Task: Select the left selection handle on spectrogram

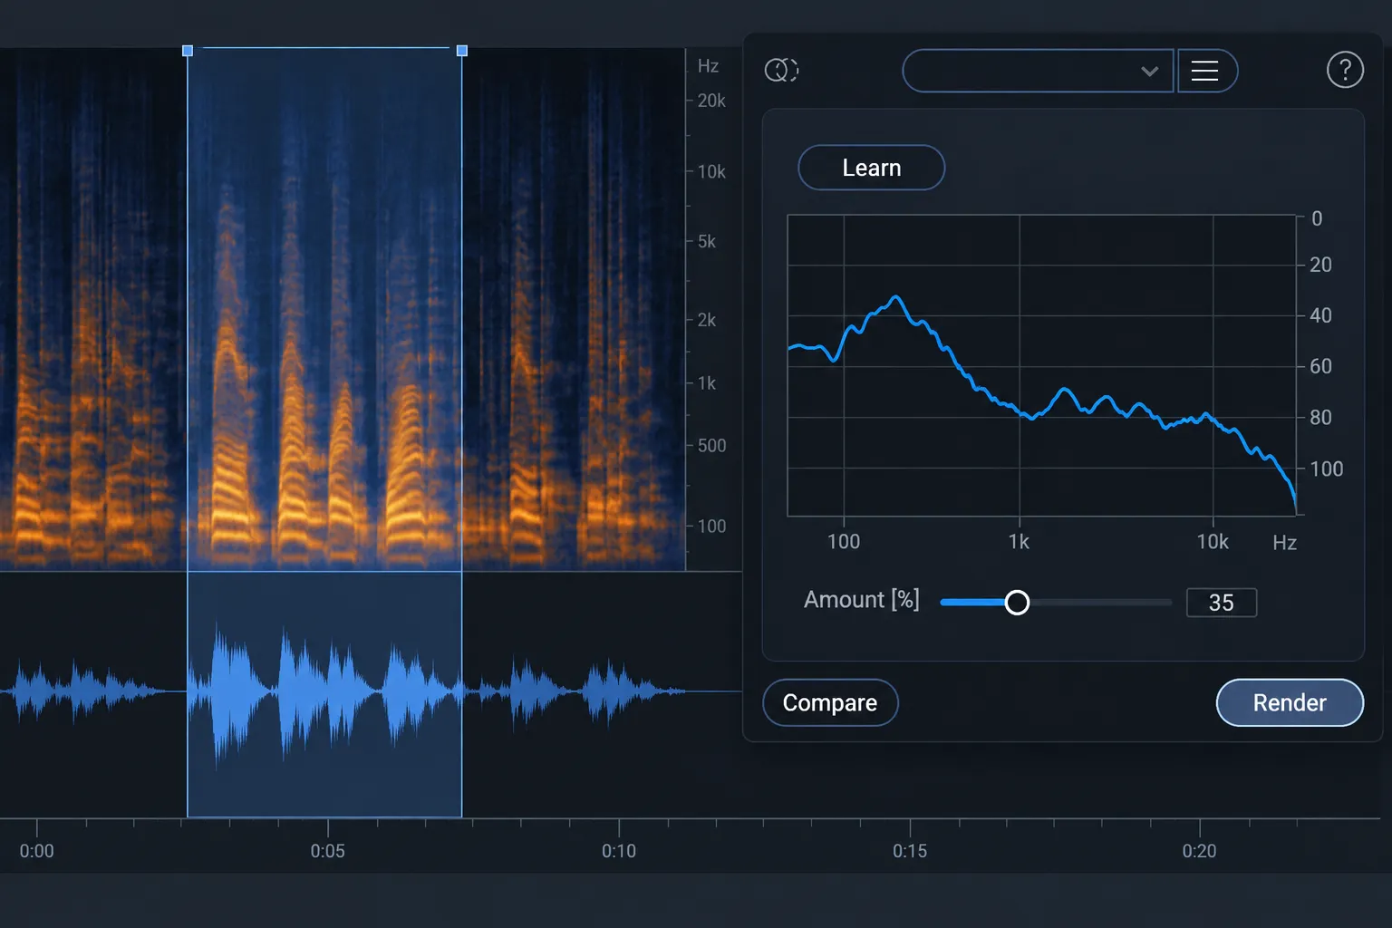Action: [x=188, y=51]
